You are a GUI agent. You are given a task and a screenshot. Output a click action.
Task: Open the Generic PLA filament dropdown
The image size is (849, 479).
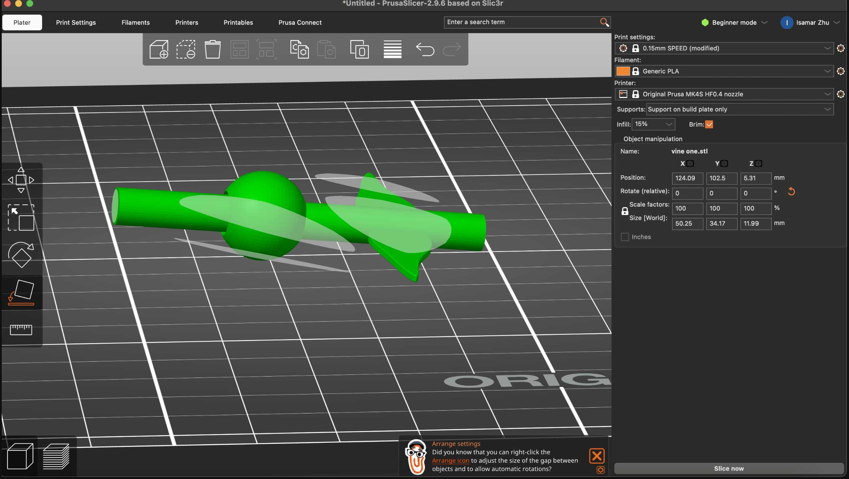724,71
